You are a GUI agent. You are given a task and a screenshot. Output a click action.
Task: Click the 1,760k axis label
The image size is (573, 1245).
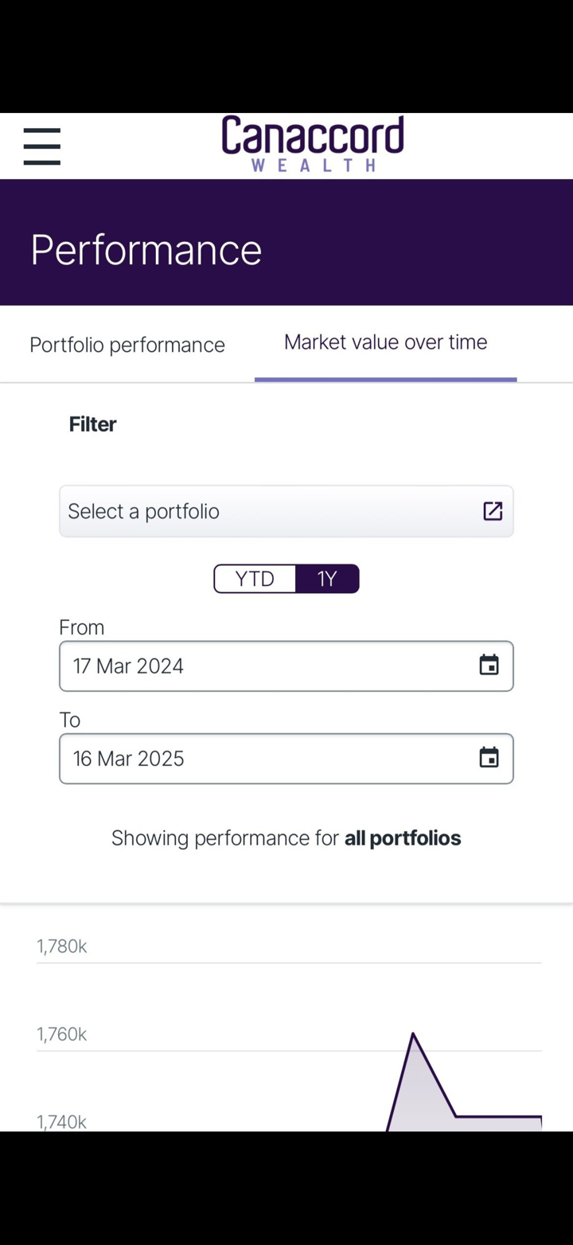61,1034
